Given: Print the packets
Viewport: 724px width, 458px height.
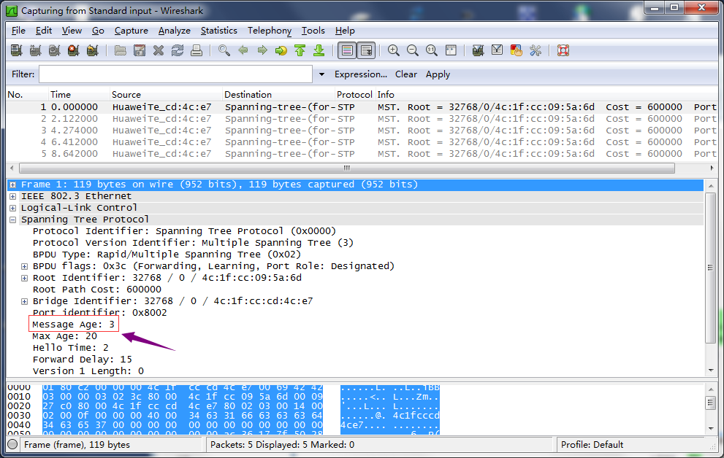Looking at the screenshot, I should [x=197, y=50].
